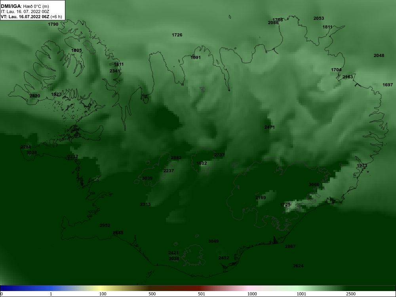Select the height label 2737
The height and width of the screenshot is (297, 396).
click(219, 155)
